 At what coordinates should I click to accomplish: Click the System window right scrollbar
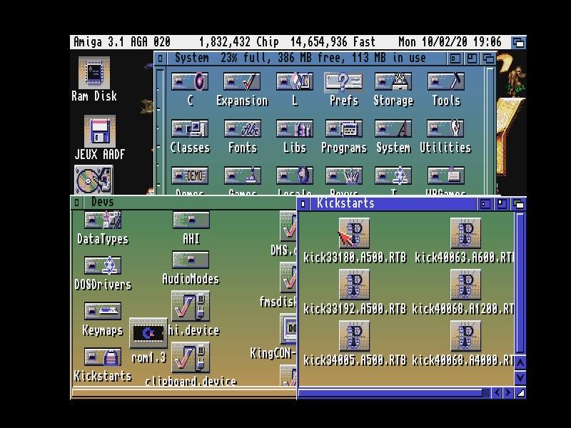[490, 131]
